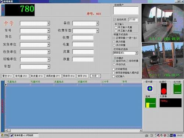Image resolution: width=184 pixels, height=138 pixels.
Task: Toggle the 自动关闭 auto-close checkbox
Action: (x=115, y=20)
